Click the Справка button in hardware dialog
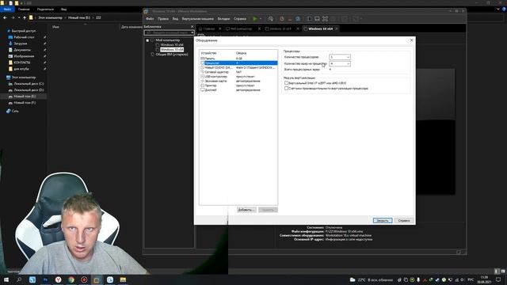This screenshot has width=507, height=285. pyautogui.click(x=404, y=220)
